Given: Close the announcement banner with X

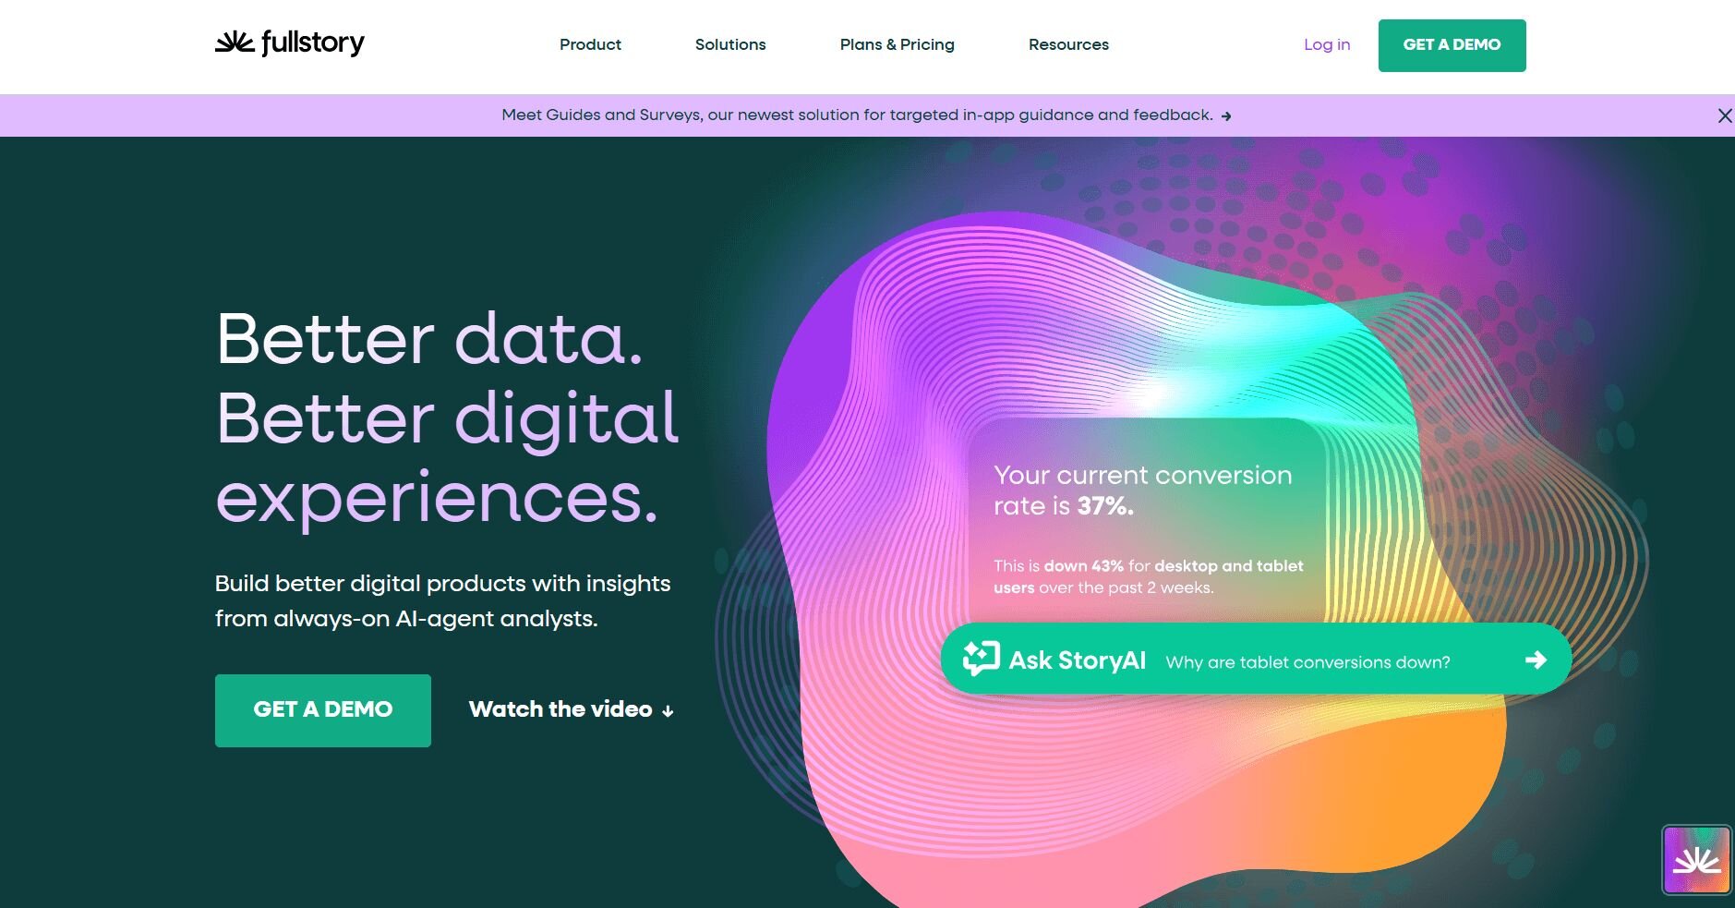Looking at the screenshot, I should [1724, 115].
